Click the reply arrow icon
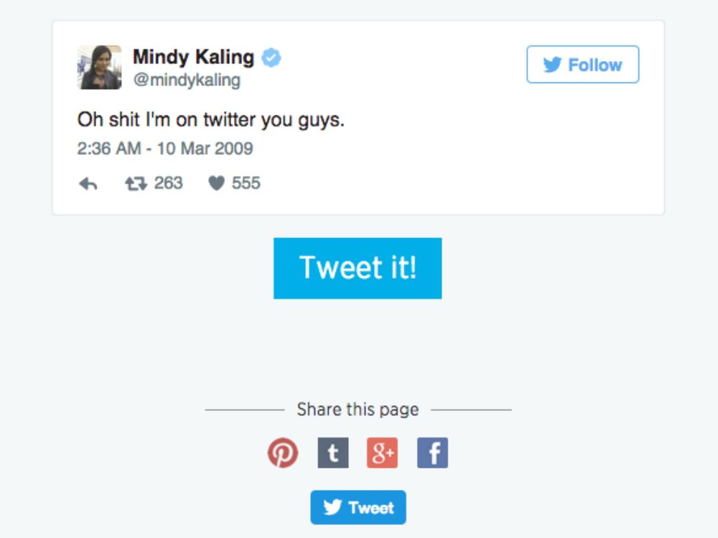 (88, 184)
